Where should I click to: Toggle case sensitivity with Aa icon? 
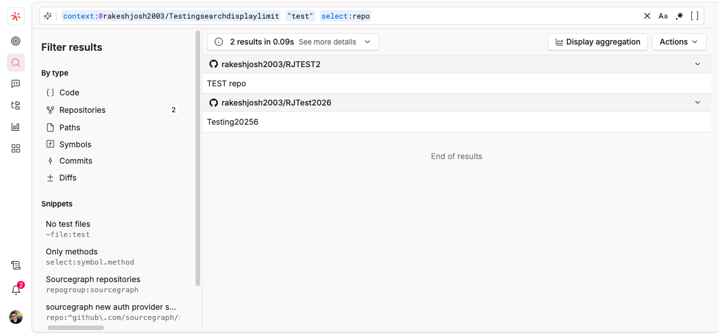pos(663,16)
